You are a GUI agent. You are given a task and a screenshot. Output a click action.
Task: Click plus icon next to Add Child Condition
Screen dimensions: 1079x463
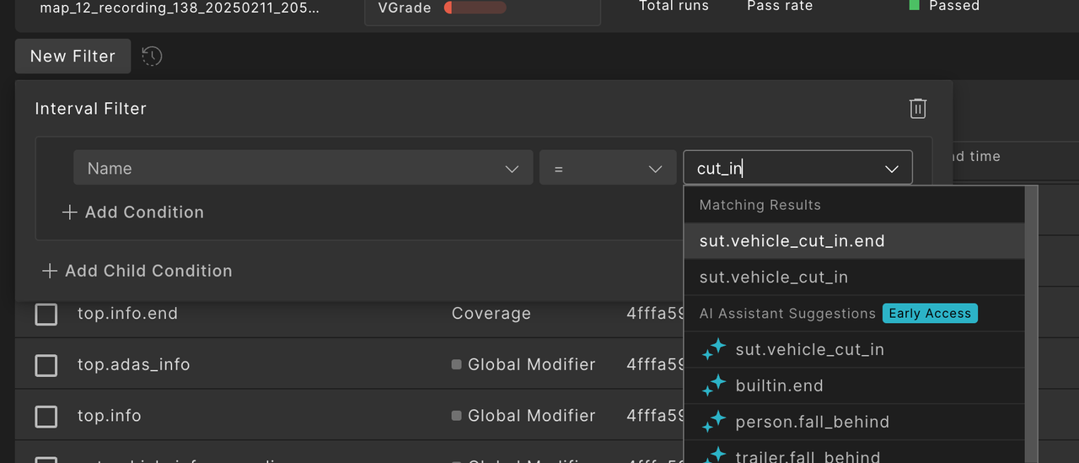[50, 271]
